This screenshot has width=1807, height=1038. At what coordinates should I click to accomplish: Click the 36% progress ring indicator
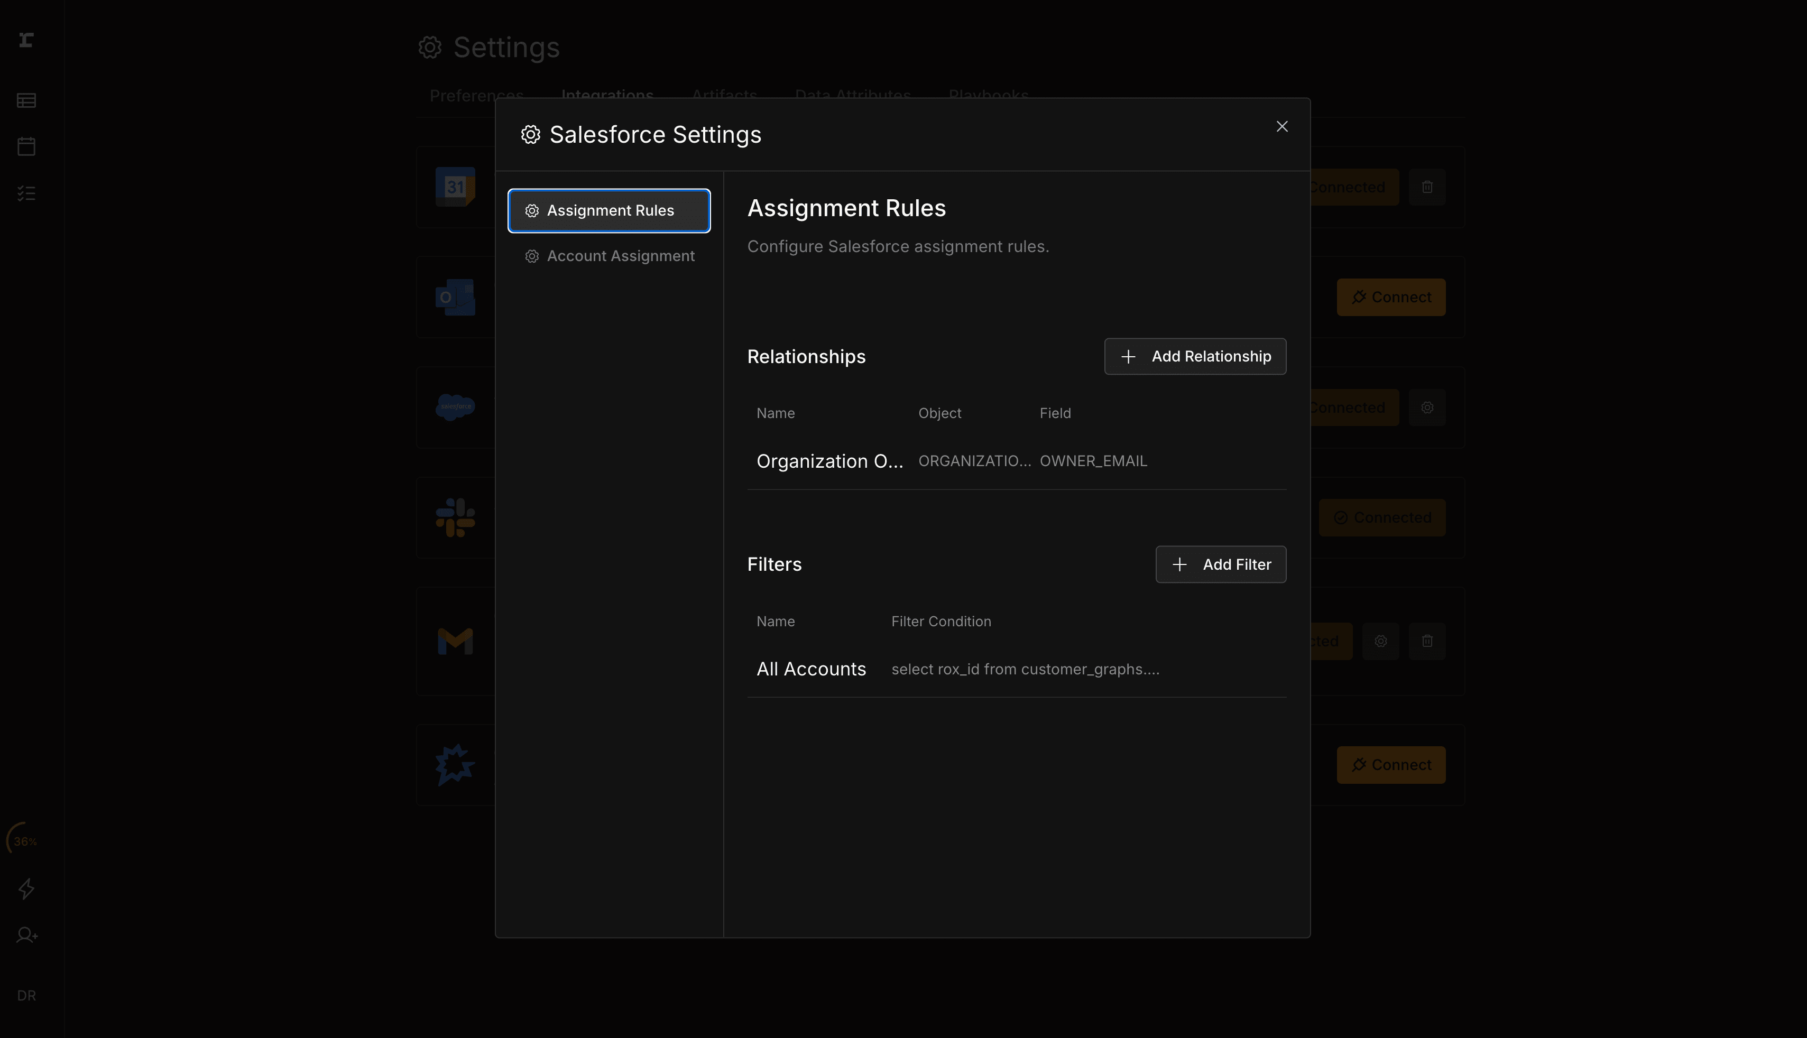24,840
